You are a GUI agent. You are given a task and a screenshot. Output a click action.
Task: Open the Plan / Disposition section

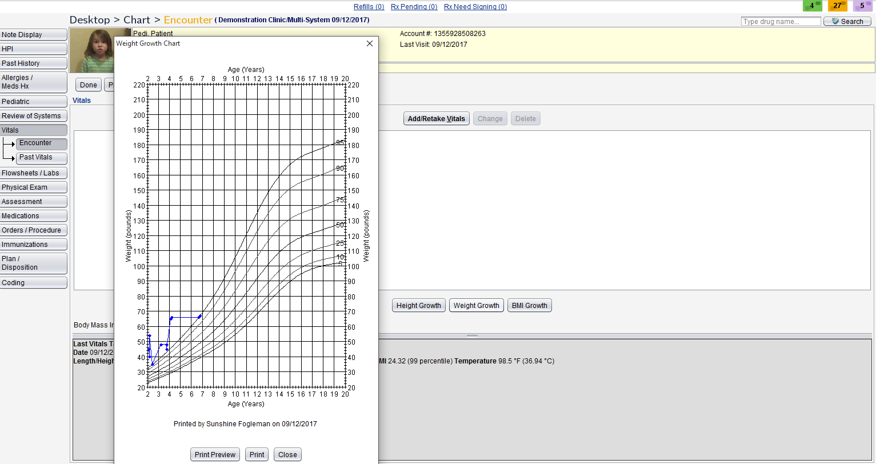tap(34, 263)
